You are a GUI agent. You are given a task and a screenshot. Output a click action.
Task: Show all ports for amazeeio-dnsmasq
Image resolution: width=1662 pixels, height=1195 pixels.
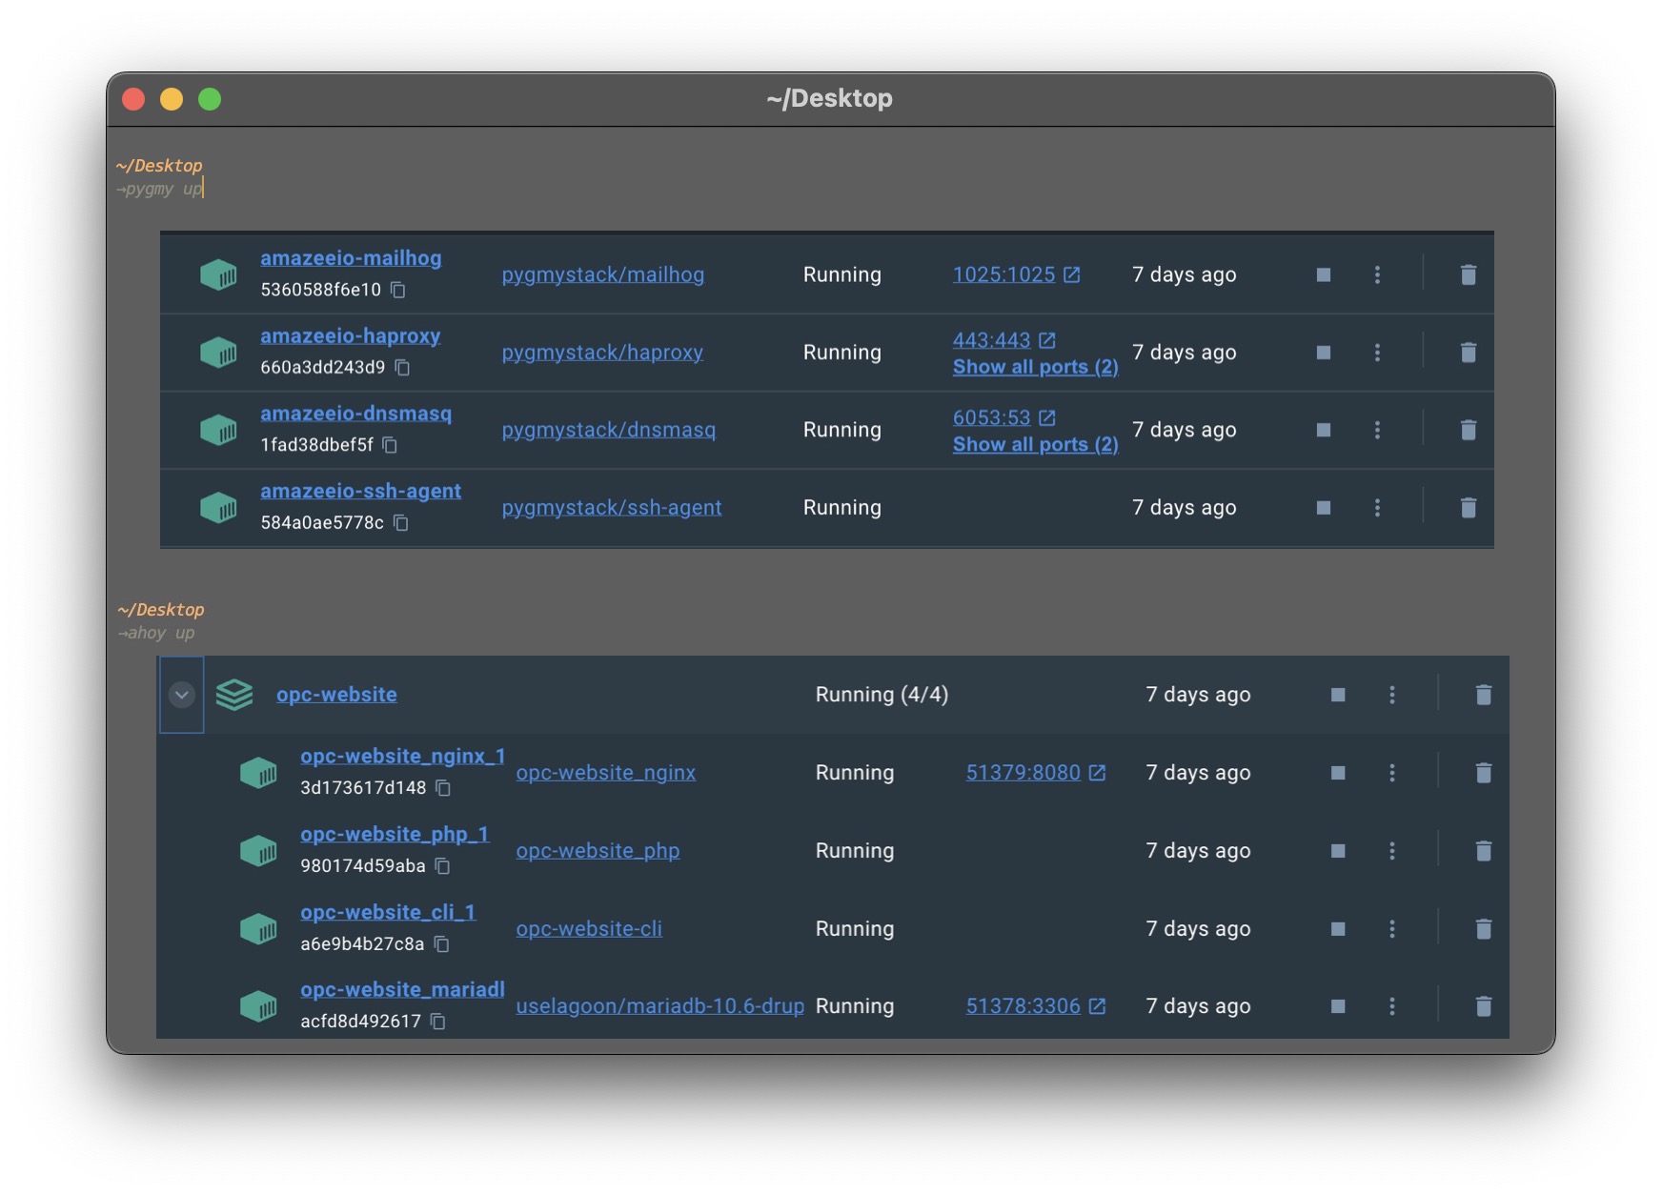pos(1035,445)
